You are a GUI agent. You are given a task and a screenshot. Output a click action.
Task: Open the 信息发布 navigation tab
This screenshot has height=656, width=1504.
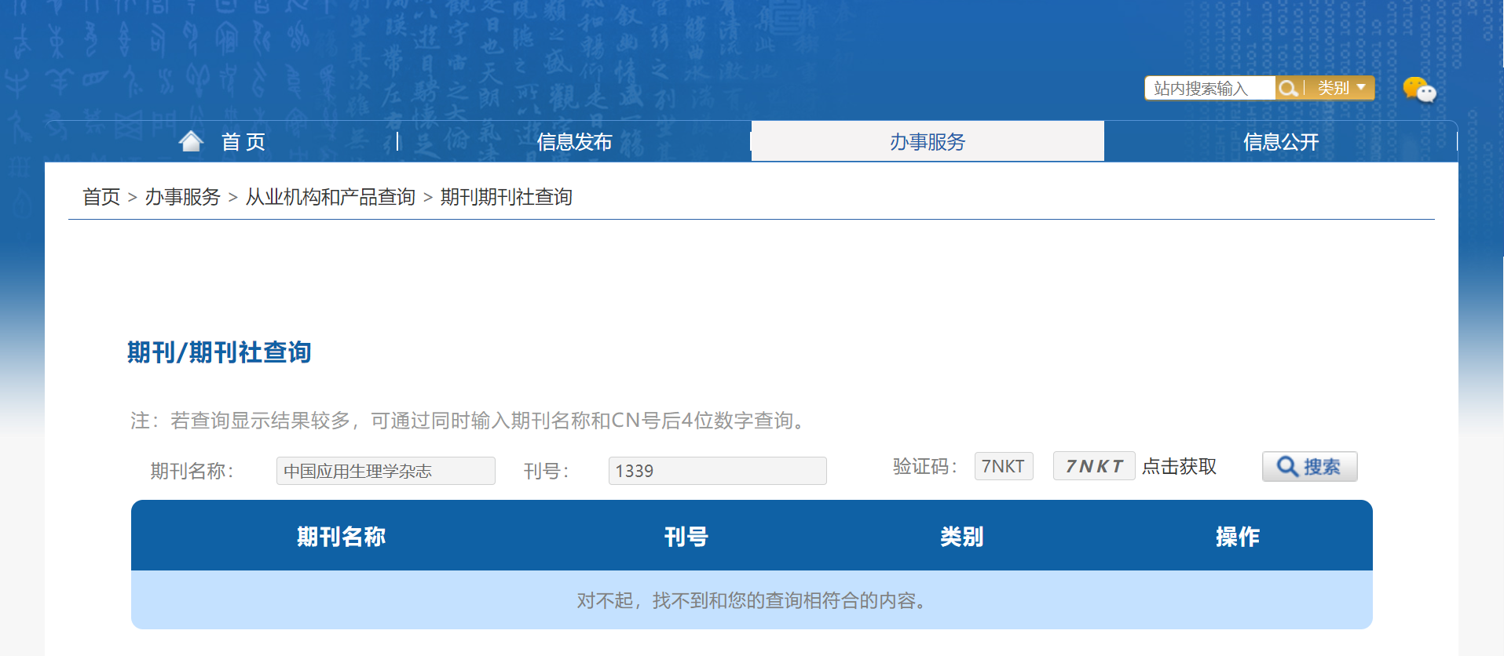click(x=574, y=142)
